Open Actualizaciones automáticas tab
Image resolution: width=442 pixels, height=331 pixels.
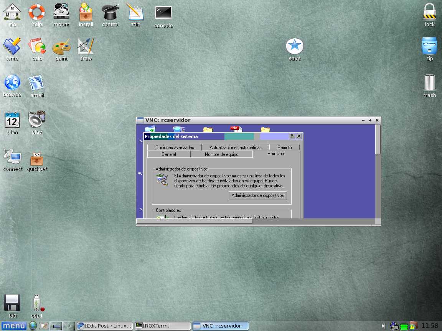point(235,147)
